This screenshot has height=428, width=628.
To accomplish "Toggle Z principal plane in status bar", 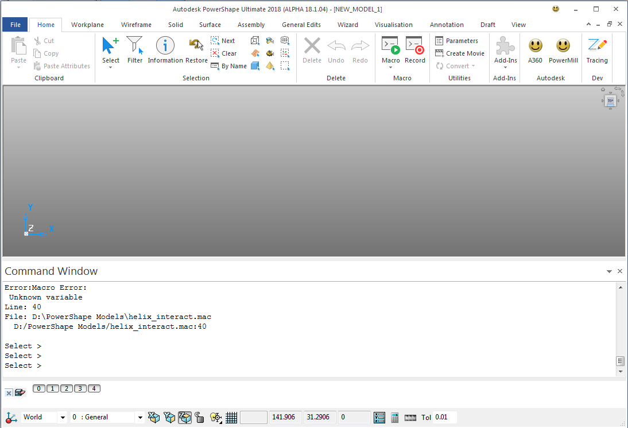I will coord(185,417).
